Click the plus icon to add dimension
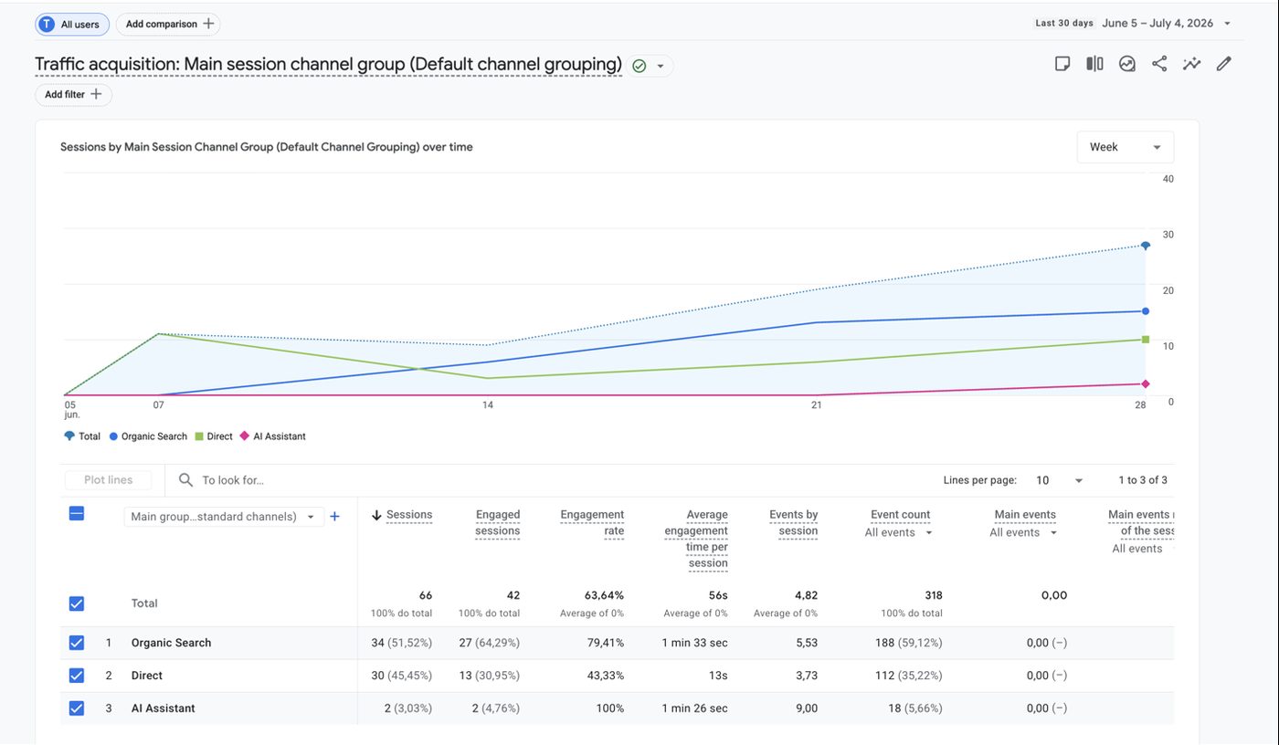The height and width of the screenshot is (745, 1279). click(334, 517)
